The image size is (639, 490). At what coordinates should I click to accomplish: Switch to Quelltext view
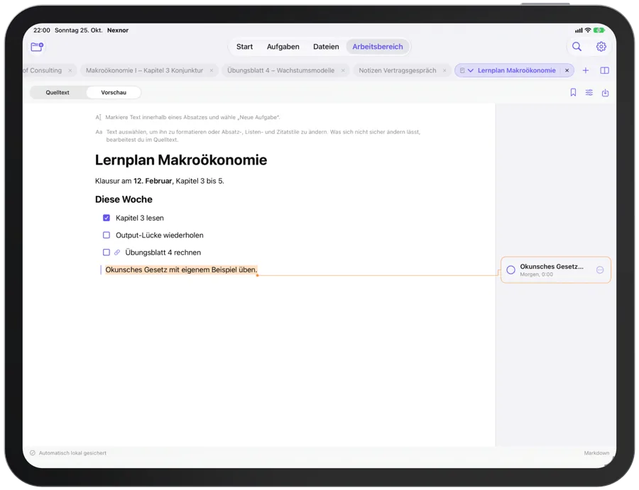pos(58,92)
